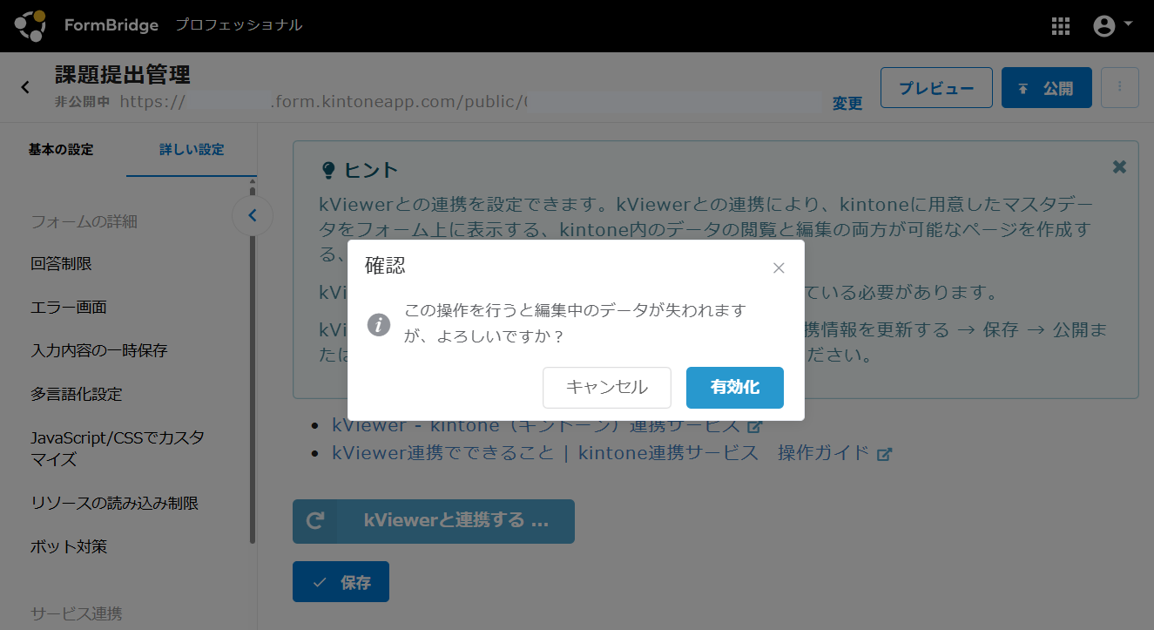Click the FormBridge logo icon
Screen dimensions: 1154x630
pos(30,26)
